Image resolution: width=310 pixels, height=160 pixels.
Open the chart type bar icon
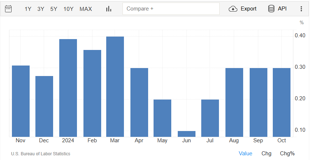tap(109, 9)
